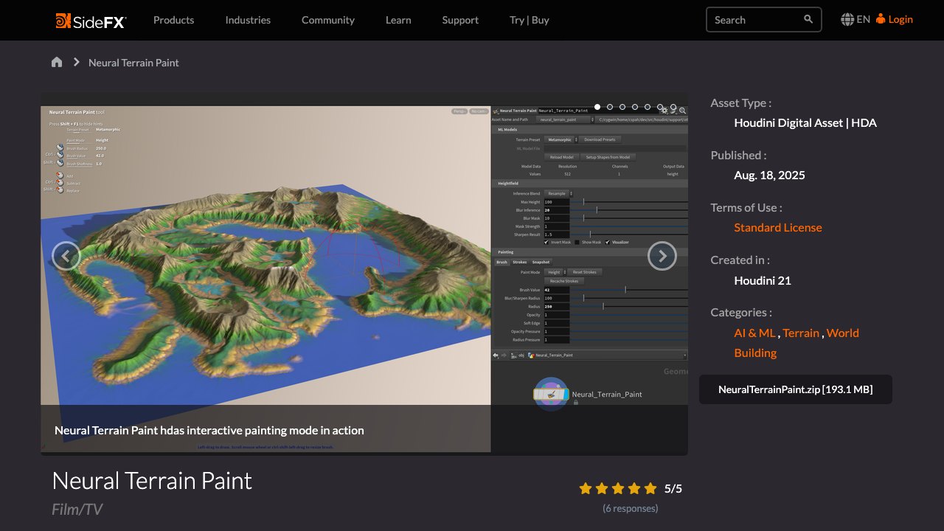Click the fifth rating star

(650, 488)
